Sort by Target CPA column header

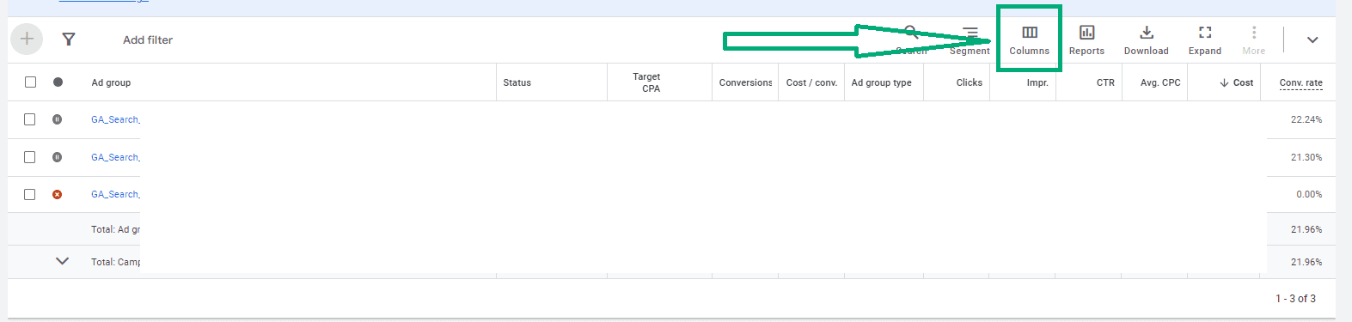[646, 82]
